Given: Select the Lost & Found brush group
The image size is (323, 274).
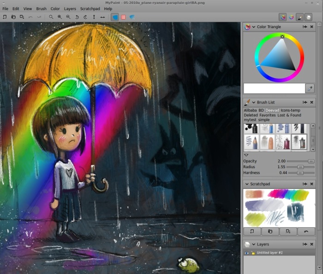Looking at the screenshot, I should (290, 115).
